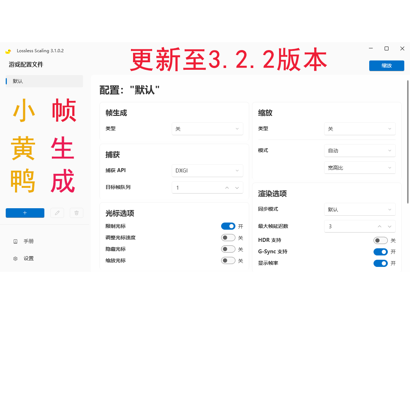Screen dimensions: 410x410
Task: Enable HDR 支持 toggle
Action: click(381, 240)
